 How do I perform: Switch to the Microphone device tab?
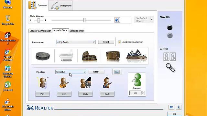pyautogui.click(x=60, y=5)
